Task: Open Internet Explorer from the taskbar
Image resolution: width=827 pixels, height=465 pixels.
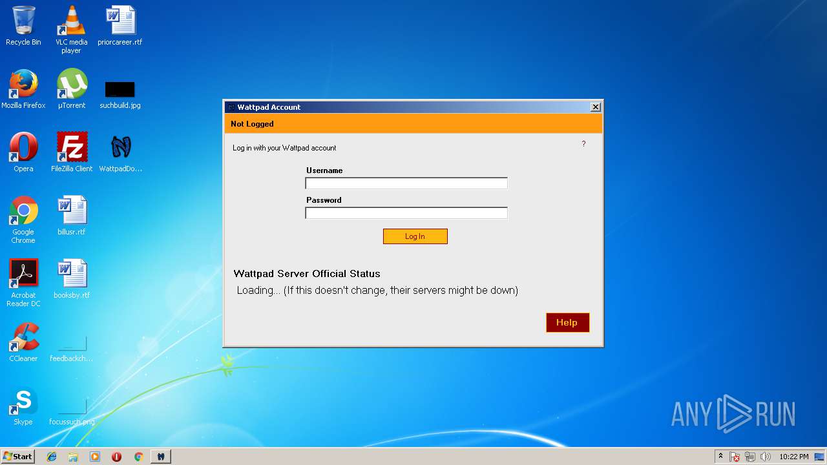Action: (52, 457)
